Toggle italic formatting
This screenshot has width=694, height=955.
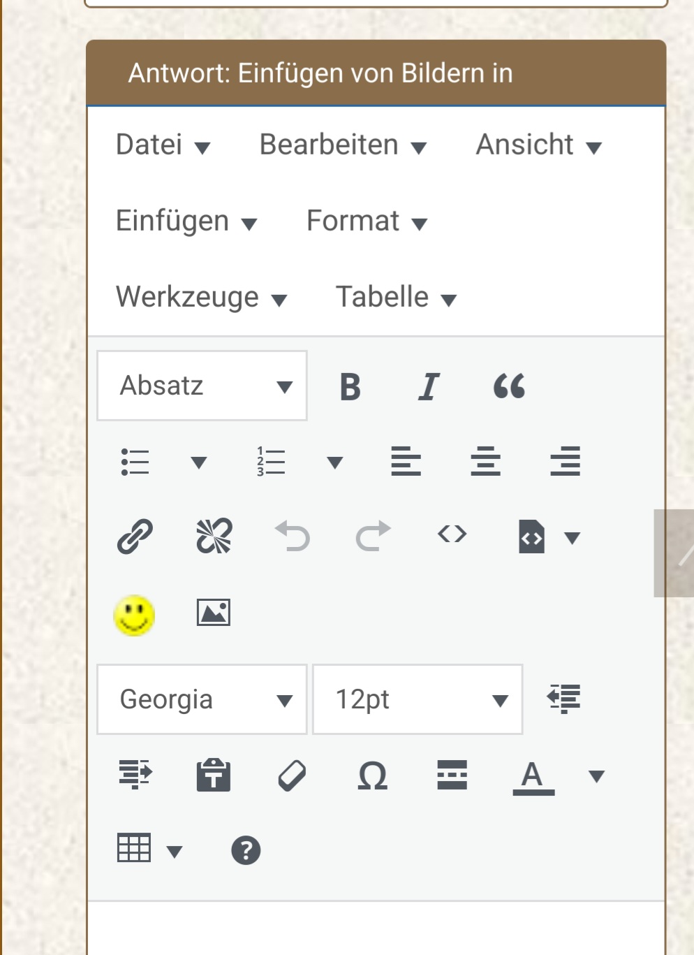pos(429,386)
